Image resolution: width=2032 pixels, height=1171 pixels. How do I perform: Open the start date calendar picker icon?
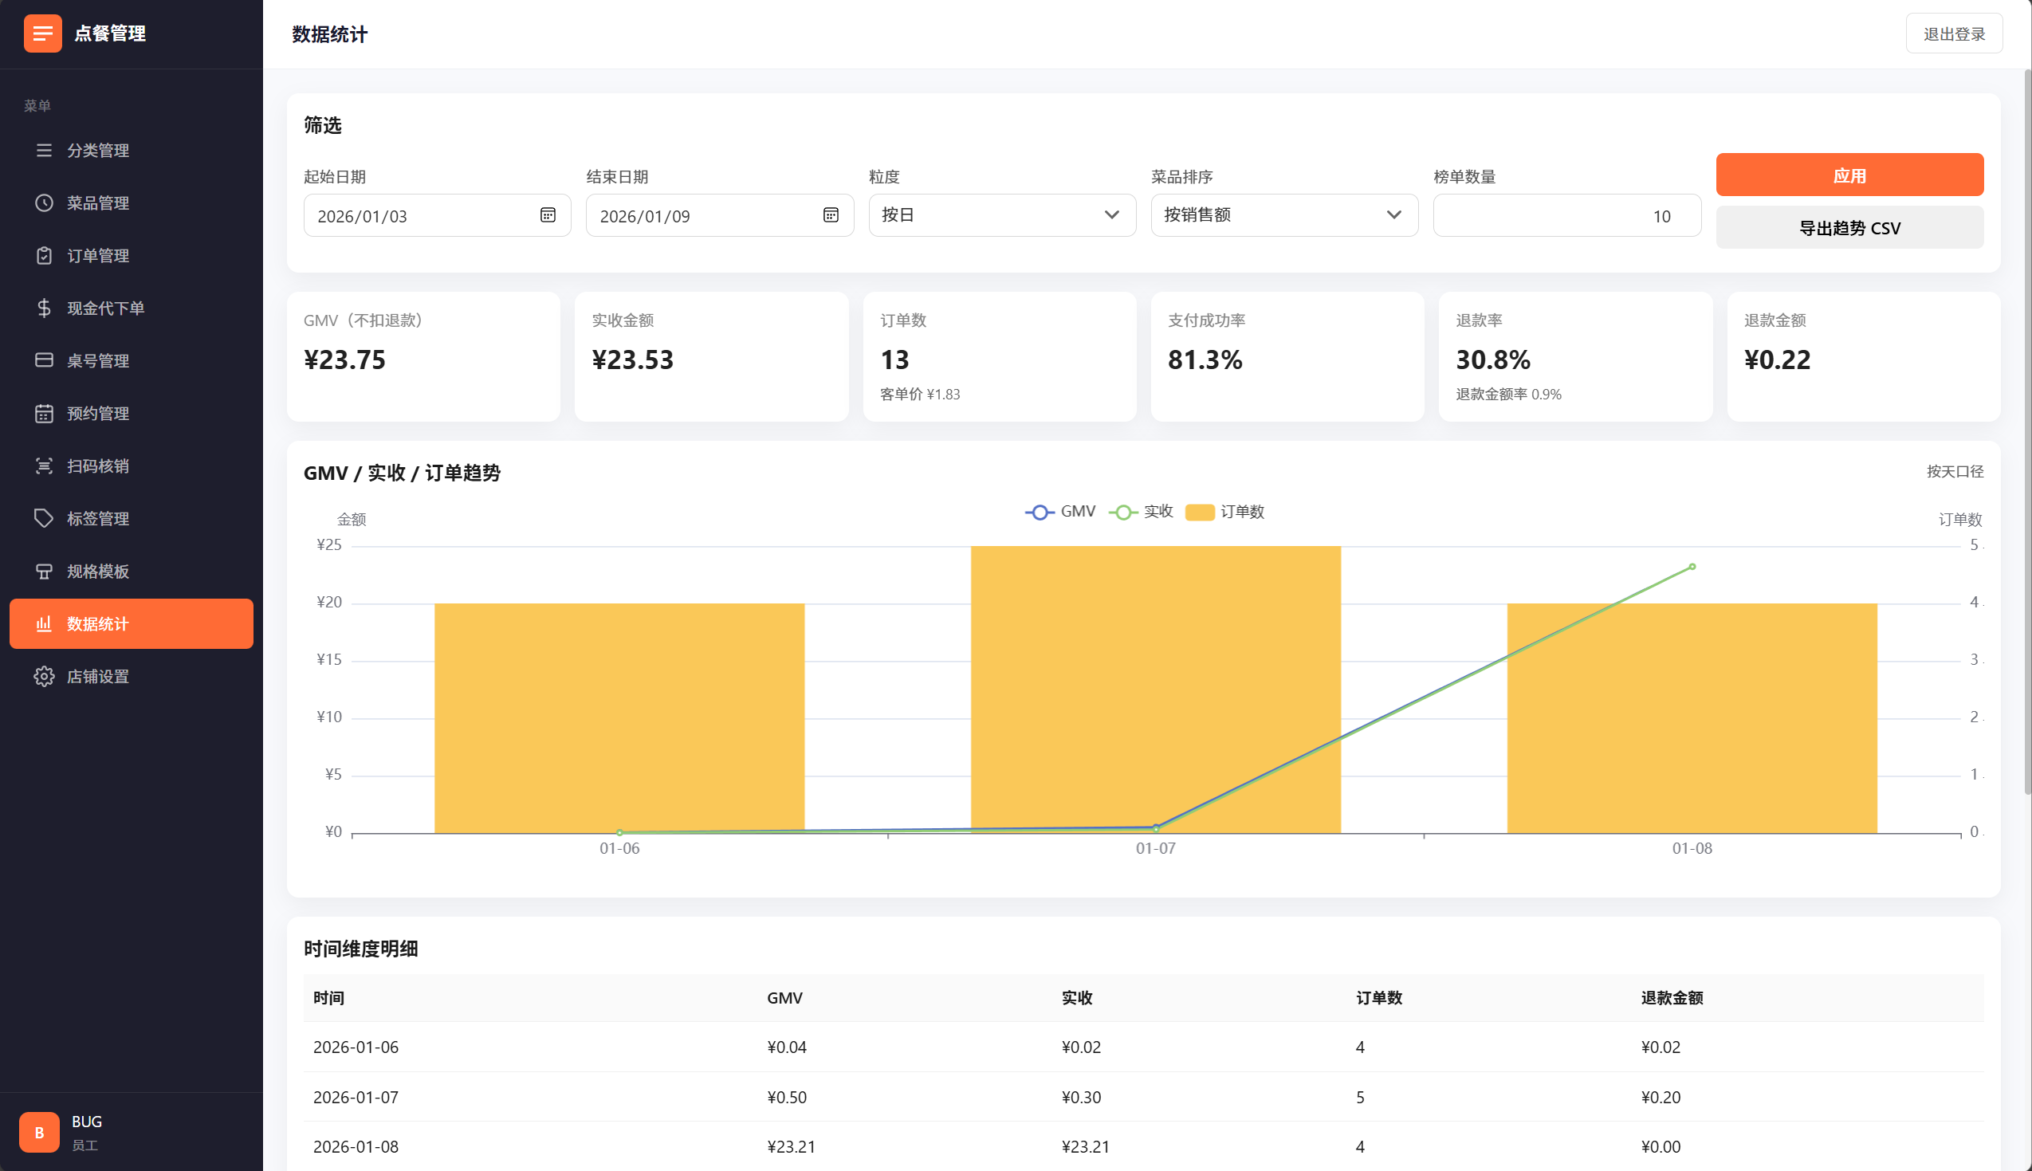(x=548, y=214)
